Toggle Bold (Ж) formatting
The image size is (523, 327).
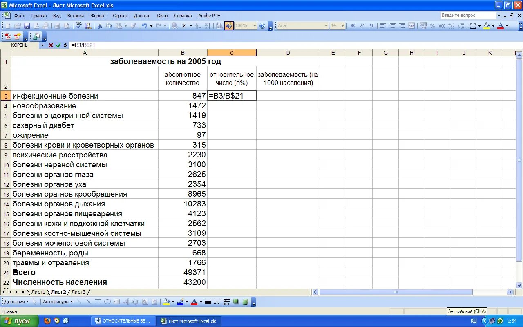353,26
